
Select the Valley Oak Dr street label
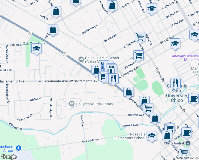(7, 54)
